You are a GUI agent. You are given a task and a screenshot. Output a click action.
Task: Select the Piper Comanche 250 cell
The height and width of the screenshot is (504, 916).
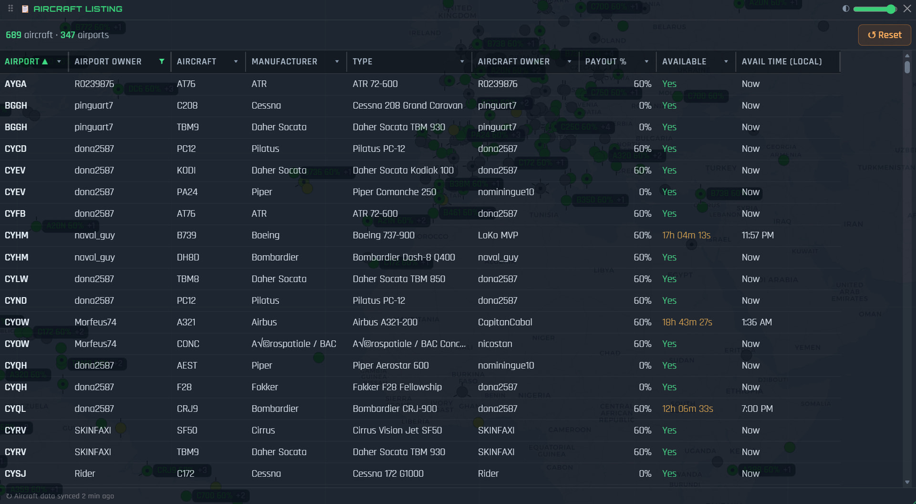[x=395, y=192]
